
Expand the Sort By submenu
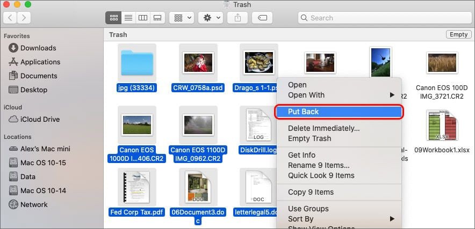pos(339,219)
